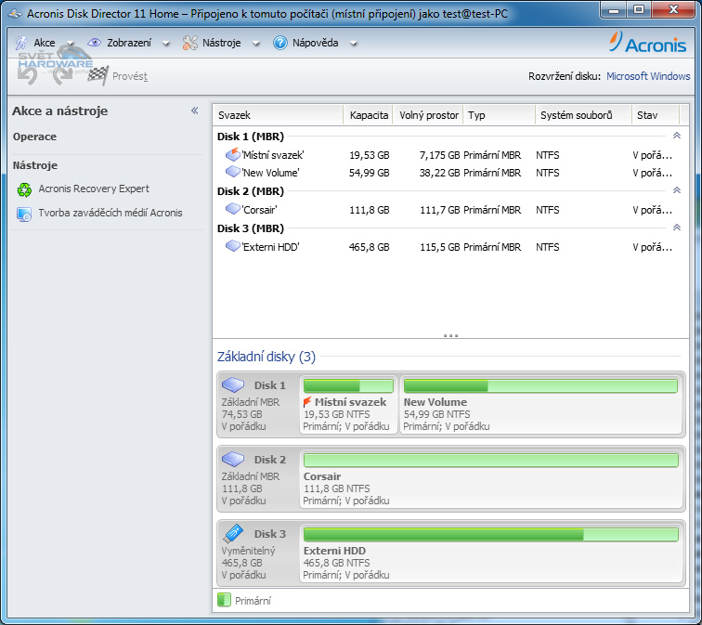Screen dimensions: 702x625
Task: Collapse the Disk 2 (MBR) group
Action: tap(677, 190)
